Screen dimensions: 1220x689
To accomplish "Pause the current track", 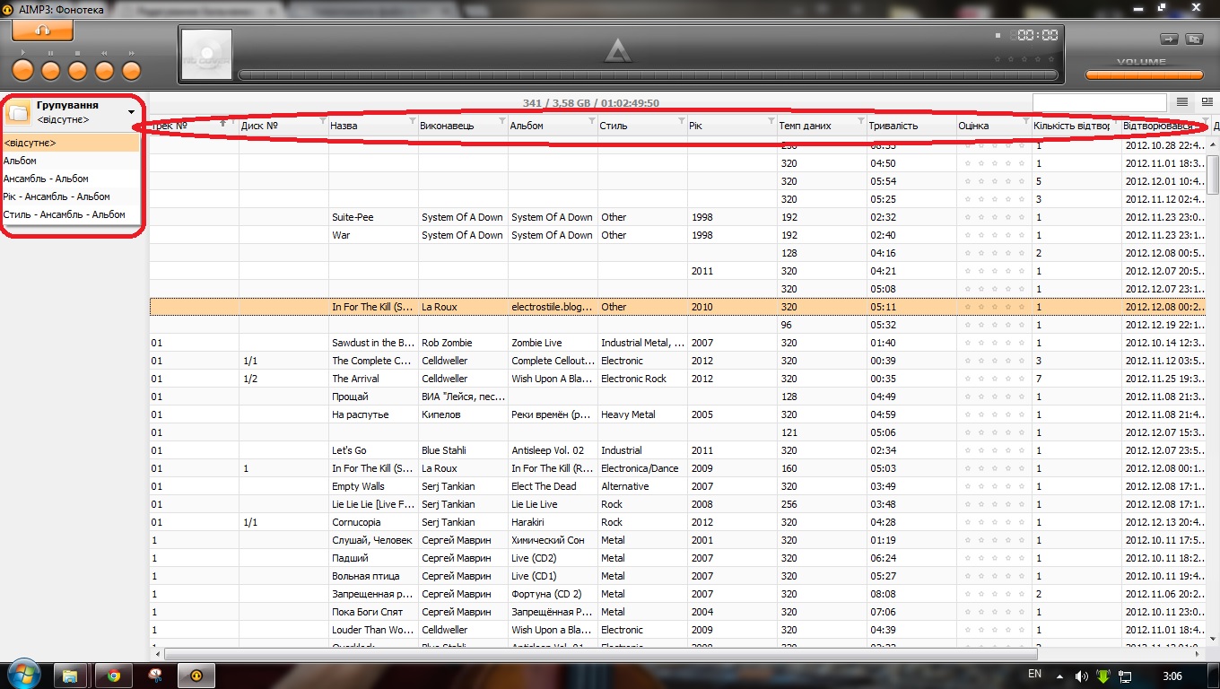I will (50, 70).
